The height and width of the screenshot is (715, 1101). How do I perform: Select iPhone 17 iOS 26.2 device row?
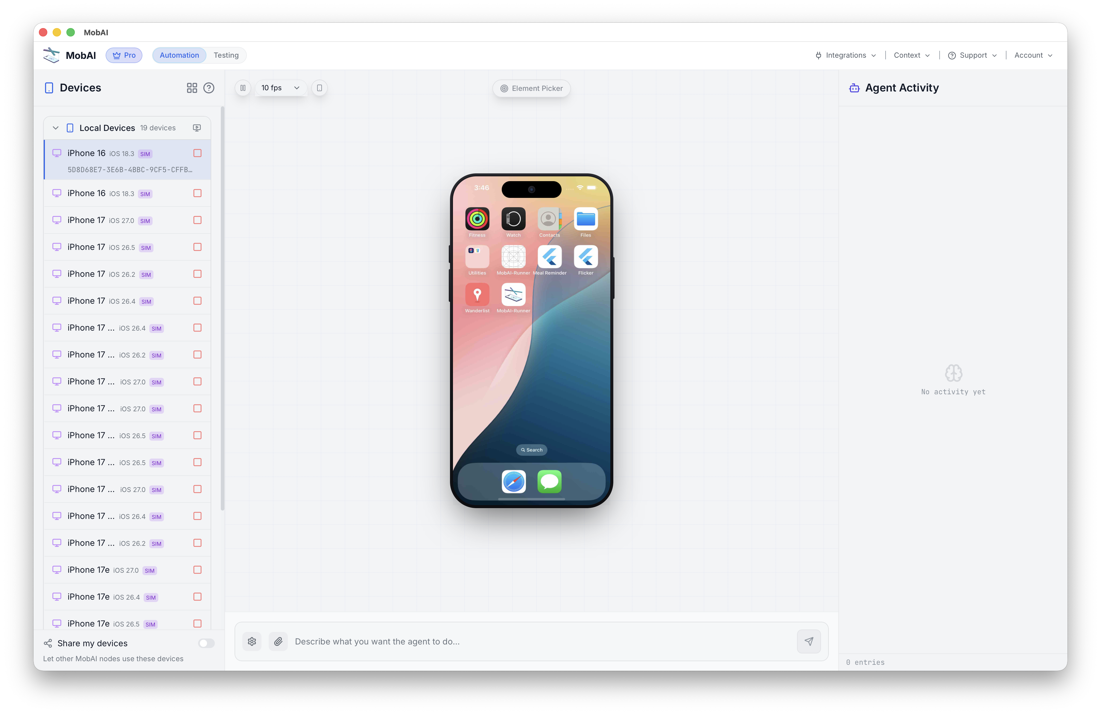coord(127,274)
